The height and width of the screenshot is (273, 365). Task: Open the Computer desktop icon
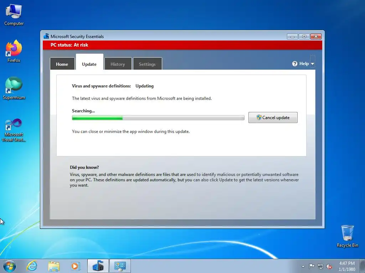pyautogui.click(x=14, y=15)
